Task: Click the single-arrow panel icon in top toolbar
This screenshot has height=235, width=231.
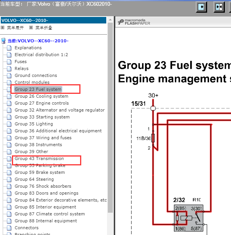Action: click(x=201, y=7)
